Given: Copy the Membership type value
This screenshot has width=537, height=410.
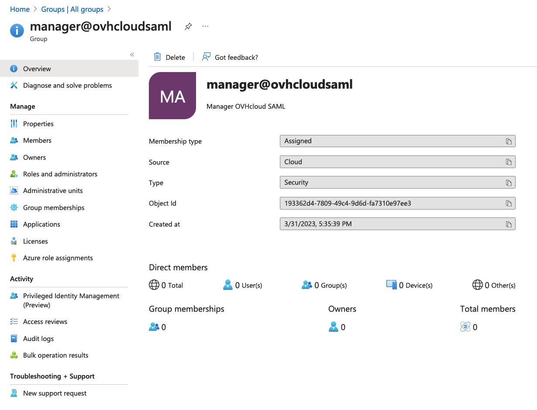Looking at the screenshot, I should 508,141.
